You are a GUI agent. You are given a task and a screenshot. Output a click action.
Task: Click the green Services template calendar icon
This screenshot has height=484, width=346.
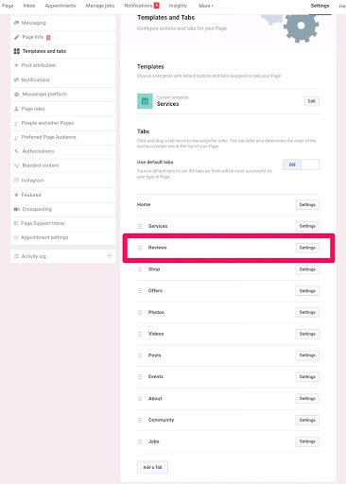click(x=145, y=101)
